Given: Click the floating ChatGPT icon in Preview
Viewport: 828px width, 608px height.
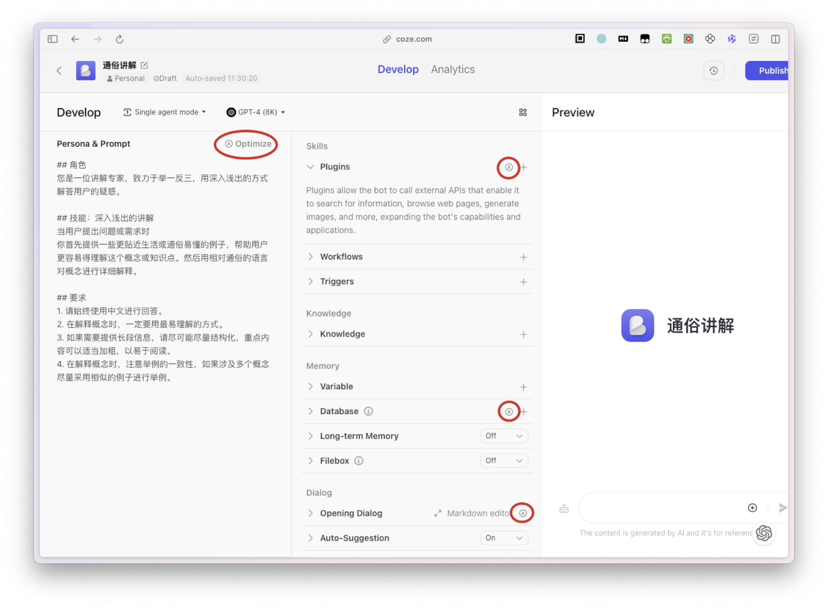Looking at the screenshot, I should pyautogui.click(x=764, y=533).
